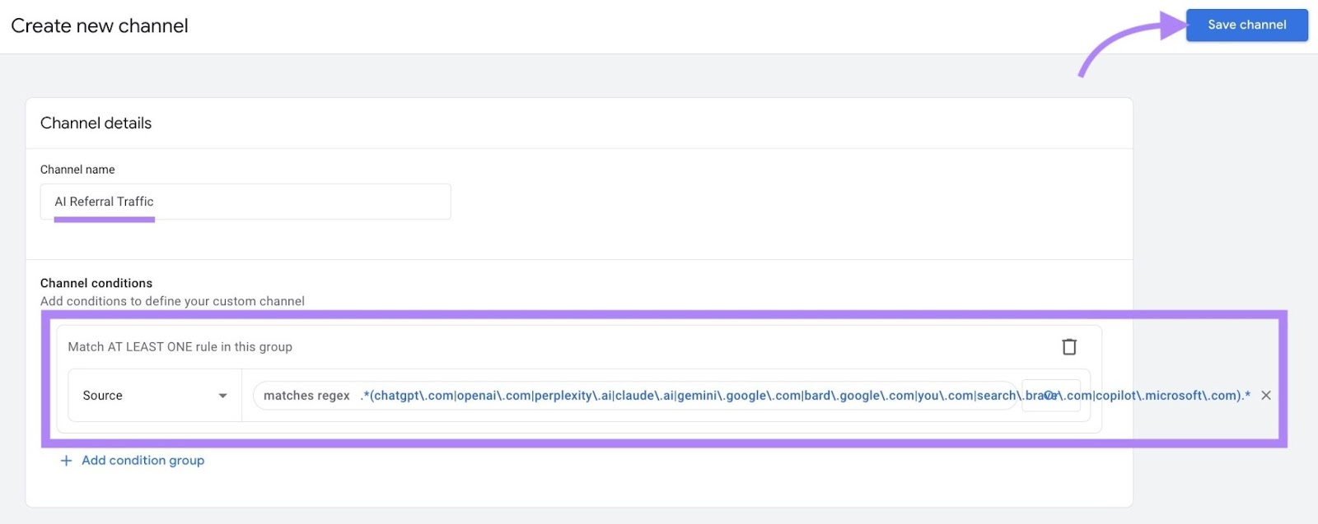Expand the Source field options list
Image resolution: width=1318 pixels, height=524 pixels.
click(x=153, y=396)
